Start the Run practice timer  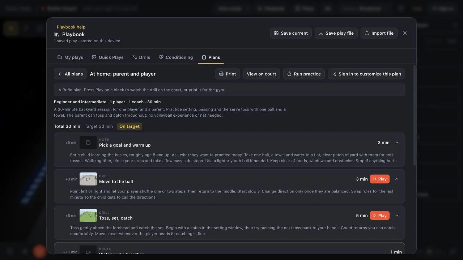304,74
